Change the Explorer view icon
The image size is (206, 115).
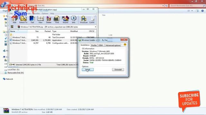click(189, 11)
